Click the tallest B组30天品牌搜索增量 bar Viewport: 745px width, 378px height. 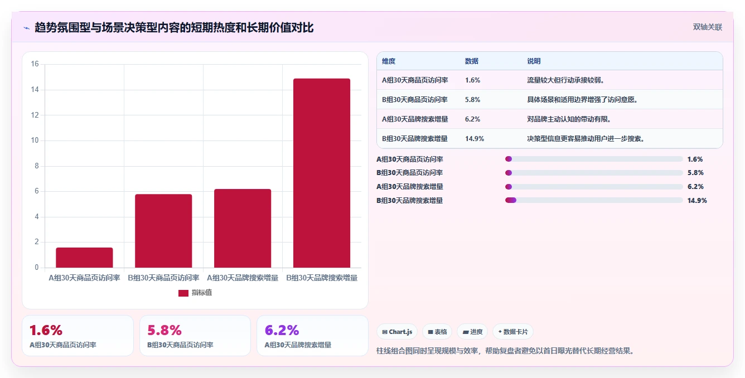pyautogui.click(x=322, y=173)
